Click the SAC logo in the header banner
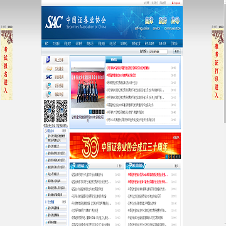The height and width of the screenshot is (226, 226). click(x=54, y=22)
